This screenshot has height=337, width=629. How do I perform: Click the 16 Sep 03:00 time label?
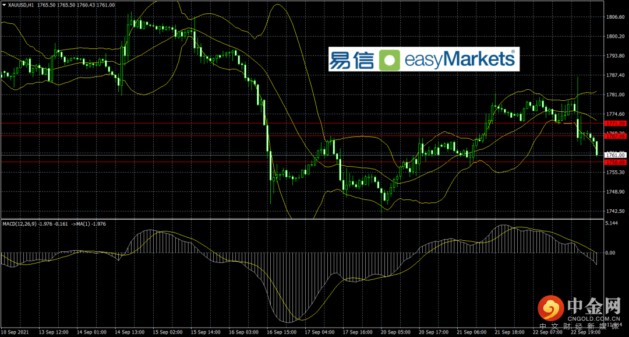[245, 332]
